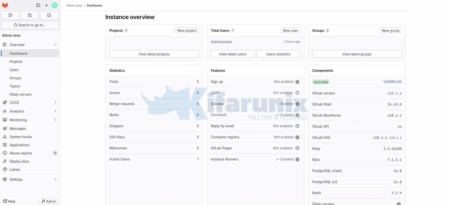Open the user avatar menu
Viewport: 449px width, 205px height.
point(55,5)
